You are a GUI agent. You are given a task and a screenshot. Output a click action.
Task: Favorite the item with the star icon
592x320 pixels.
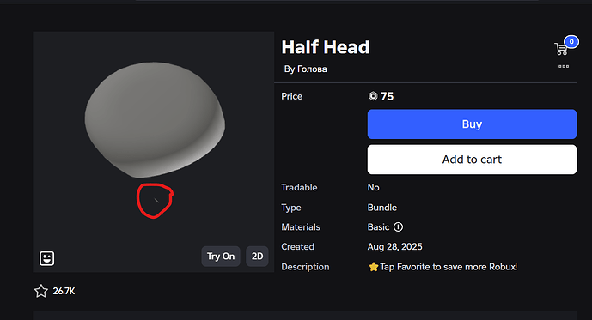pos(41,291)
